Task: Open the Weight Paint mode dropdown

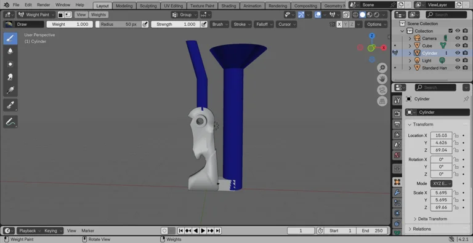Action: (x=36, y=15)
